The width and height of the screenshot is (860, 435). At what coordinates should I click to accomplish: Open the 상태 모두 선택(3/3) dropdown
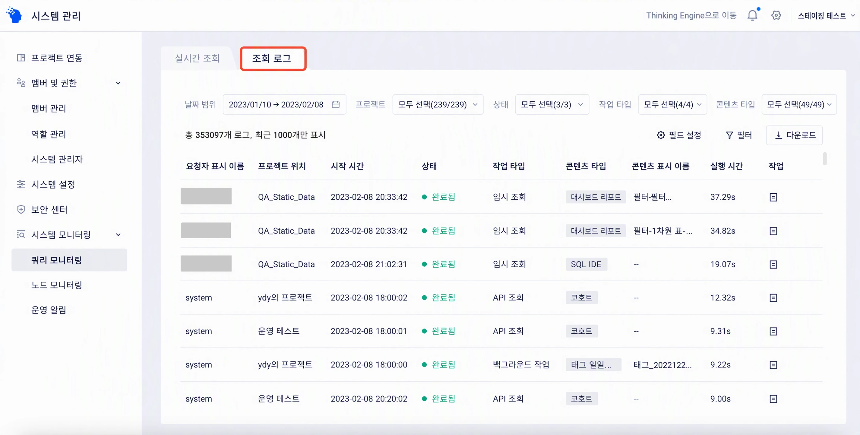tap(552, 105)
